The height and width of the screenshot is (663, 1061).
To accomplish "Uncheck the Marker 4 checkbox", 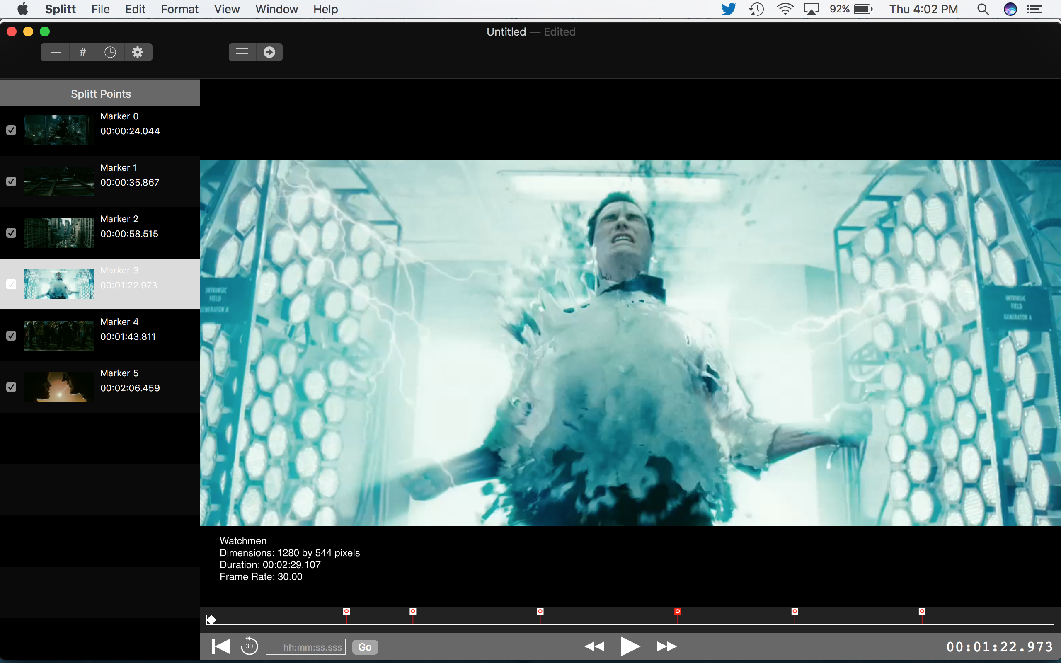I will coord(12,336).
